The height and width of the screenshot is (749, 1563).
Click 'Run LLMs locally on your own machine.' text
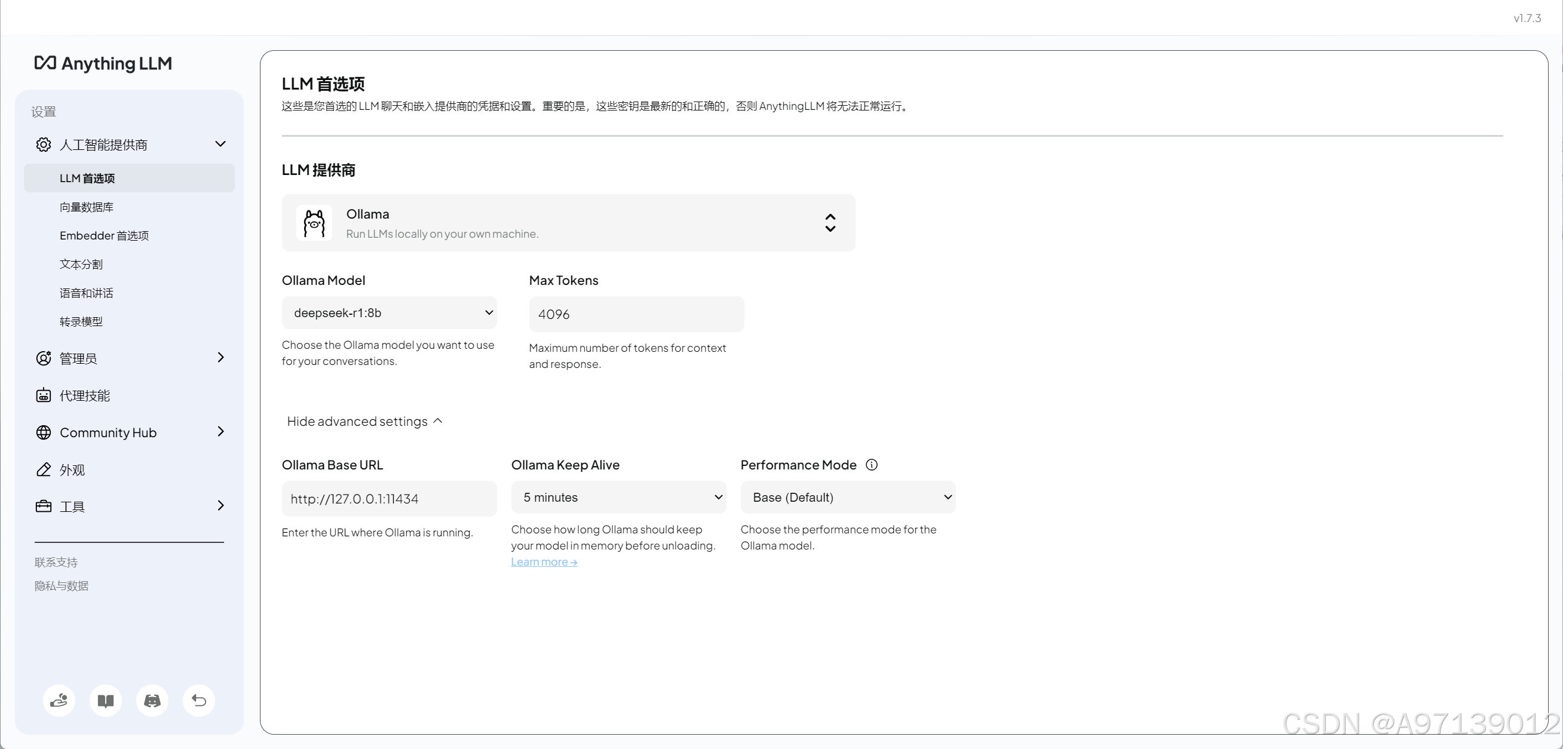[x=442, y=234]
